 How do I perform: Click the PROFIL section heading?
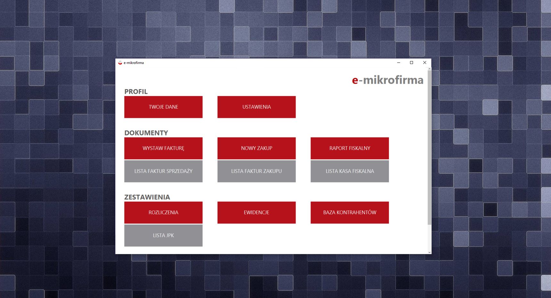pyautogui.click(x=136, y=92)
